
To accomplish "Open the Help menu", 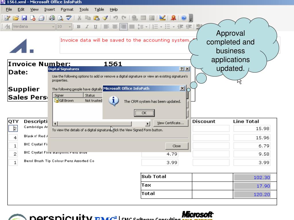I will pyautogui.click(x=114, y=9).
